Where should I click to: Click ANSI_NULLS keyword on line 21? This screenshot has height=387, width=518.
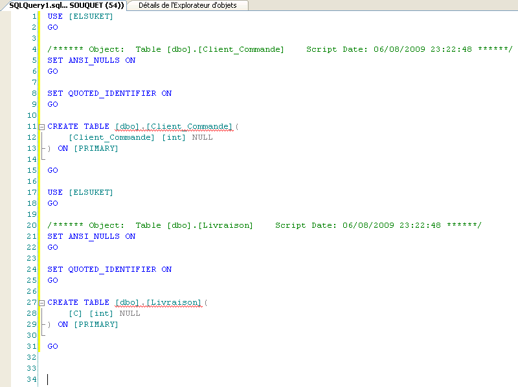[x=94, y=236]
